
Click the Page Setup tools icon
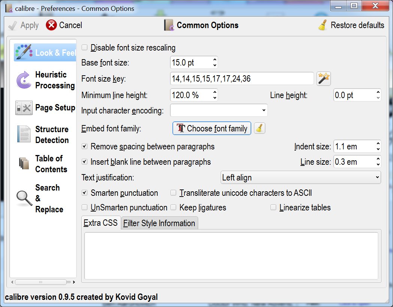tap(24, 108)
